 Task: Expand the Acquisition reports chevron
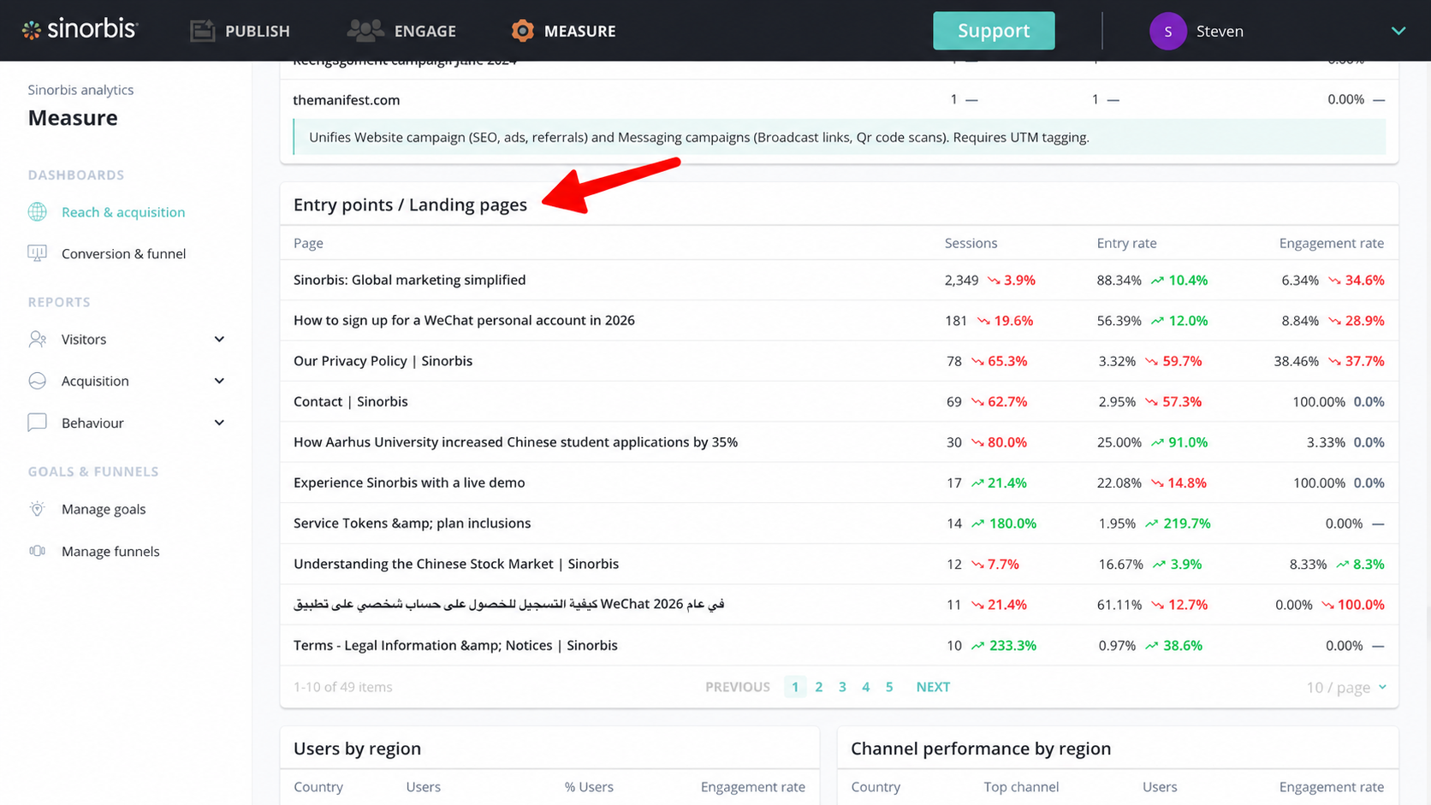pyautogui.click(x=219, y=381)
